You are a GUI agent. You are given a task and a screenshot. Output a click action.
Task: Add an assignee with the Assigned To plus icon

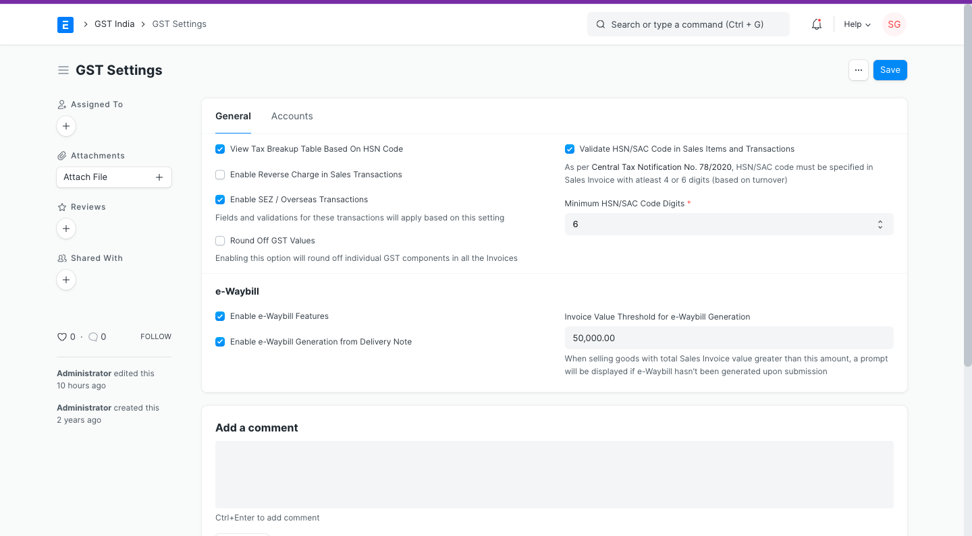(65, 126)
